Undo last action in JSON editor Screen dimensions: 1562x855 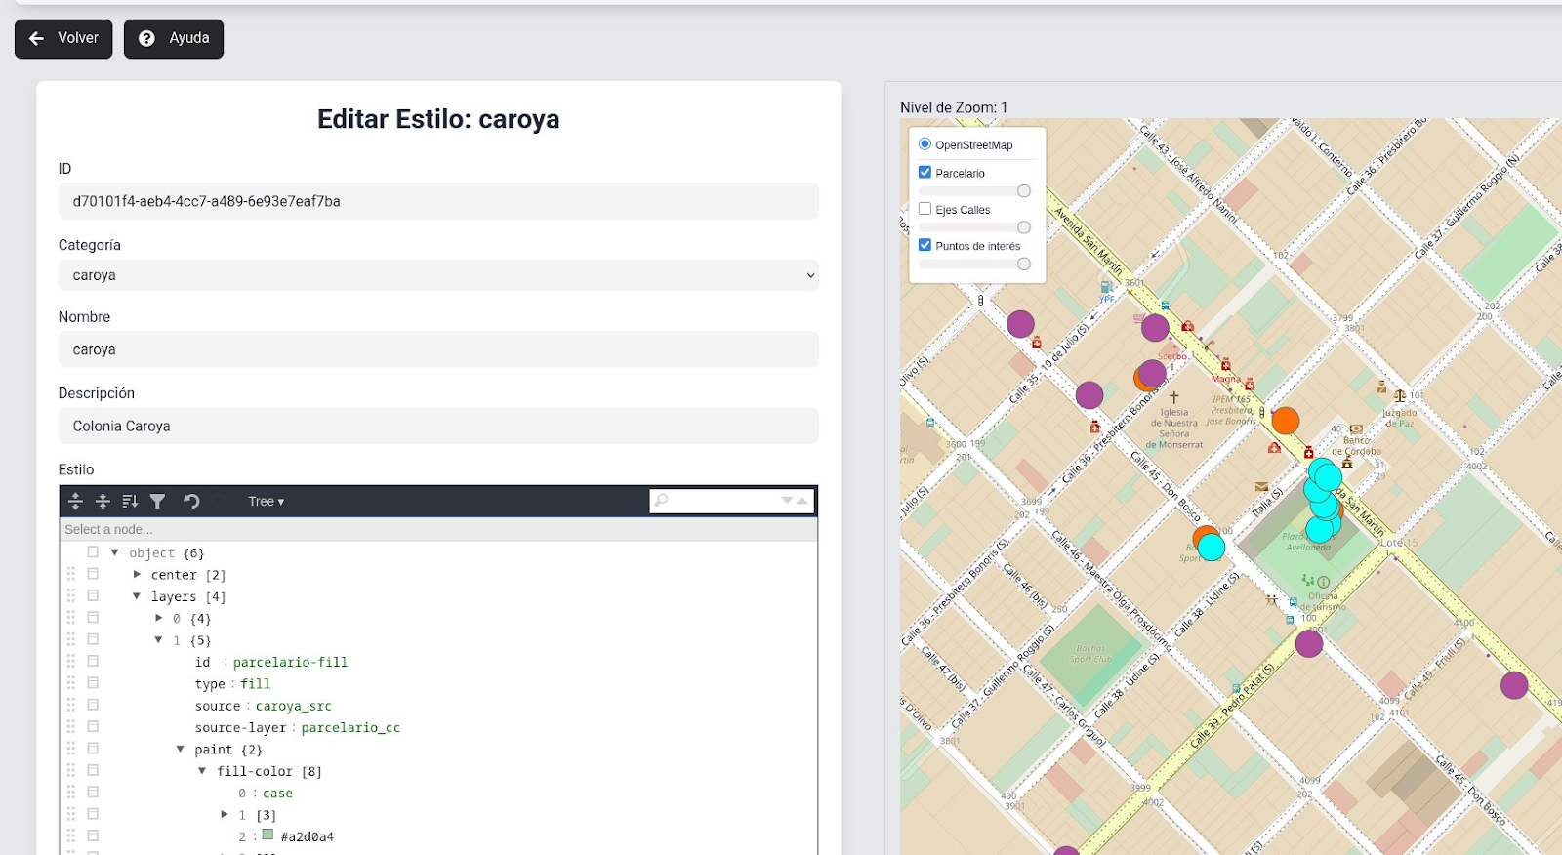click(x=191, y=501)
